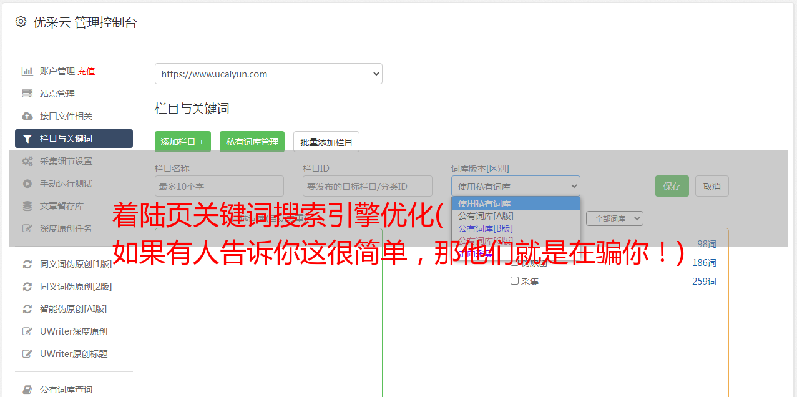Open 公有词库查询 page

66,390
